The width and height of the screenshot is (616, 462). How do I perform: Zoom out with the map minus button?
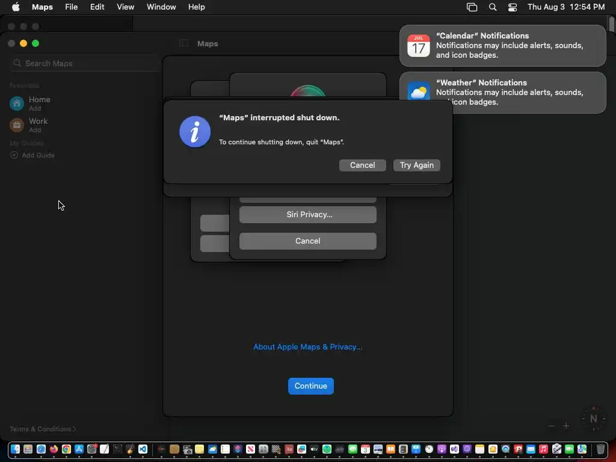552,426
